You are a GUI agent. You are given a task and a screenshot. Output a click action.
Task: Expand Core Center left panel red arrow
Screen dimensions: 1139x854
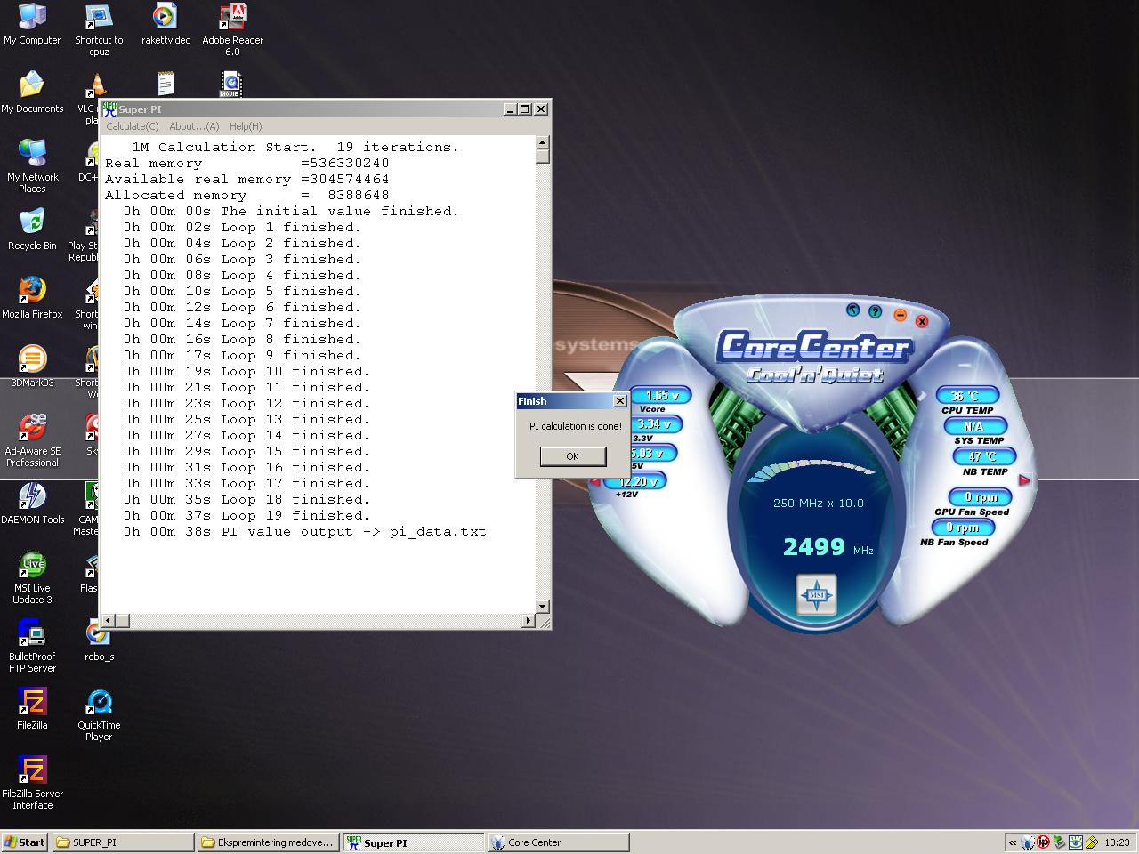click(595, 481)
